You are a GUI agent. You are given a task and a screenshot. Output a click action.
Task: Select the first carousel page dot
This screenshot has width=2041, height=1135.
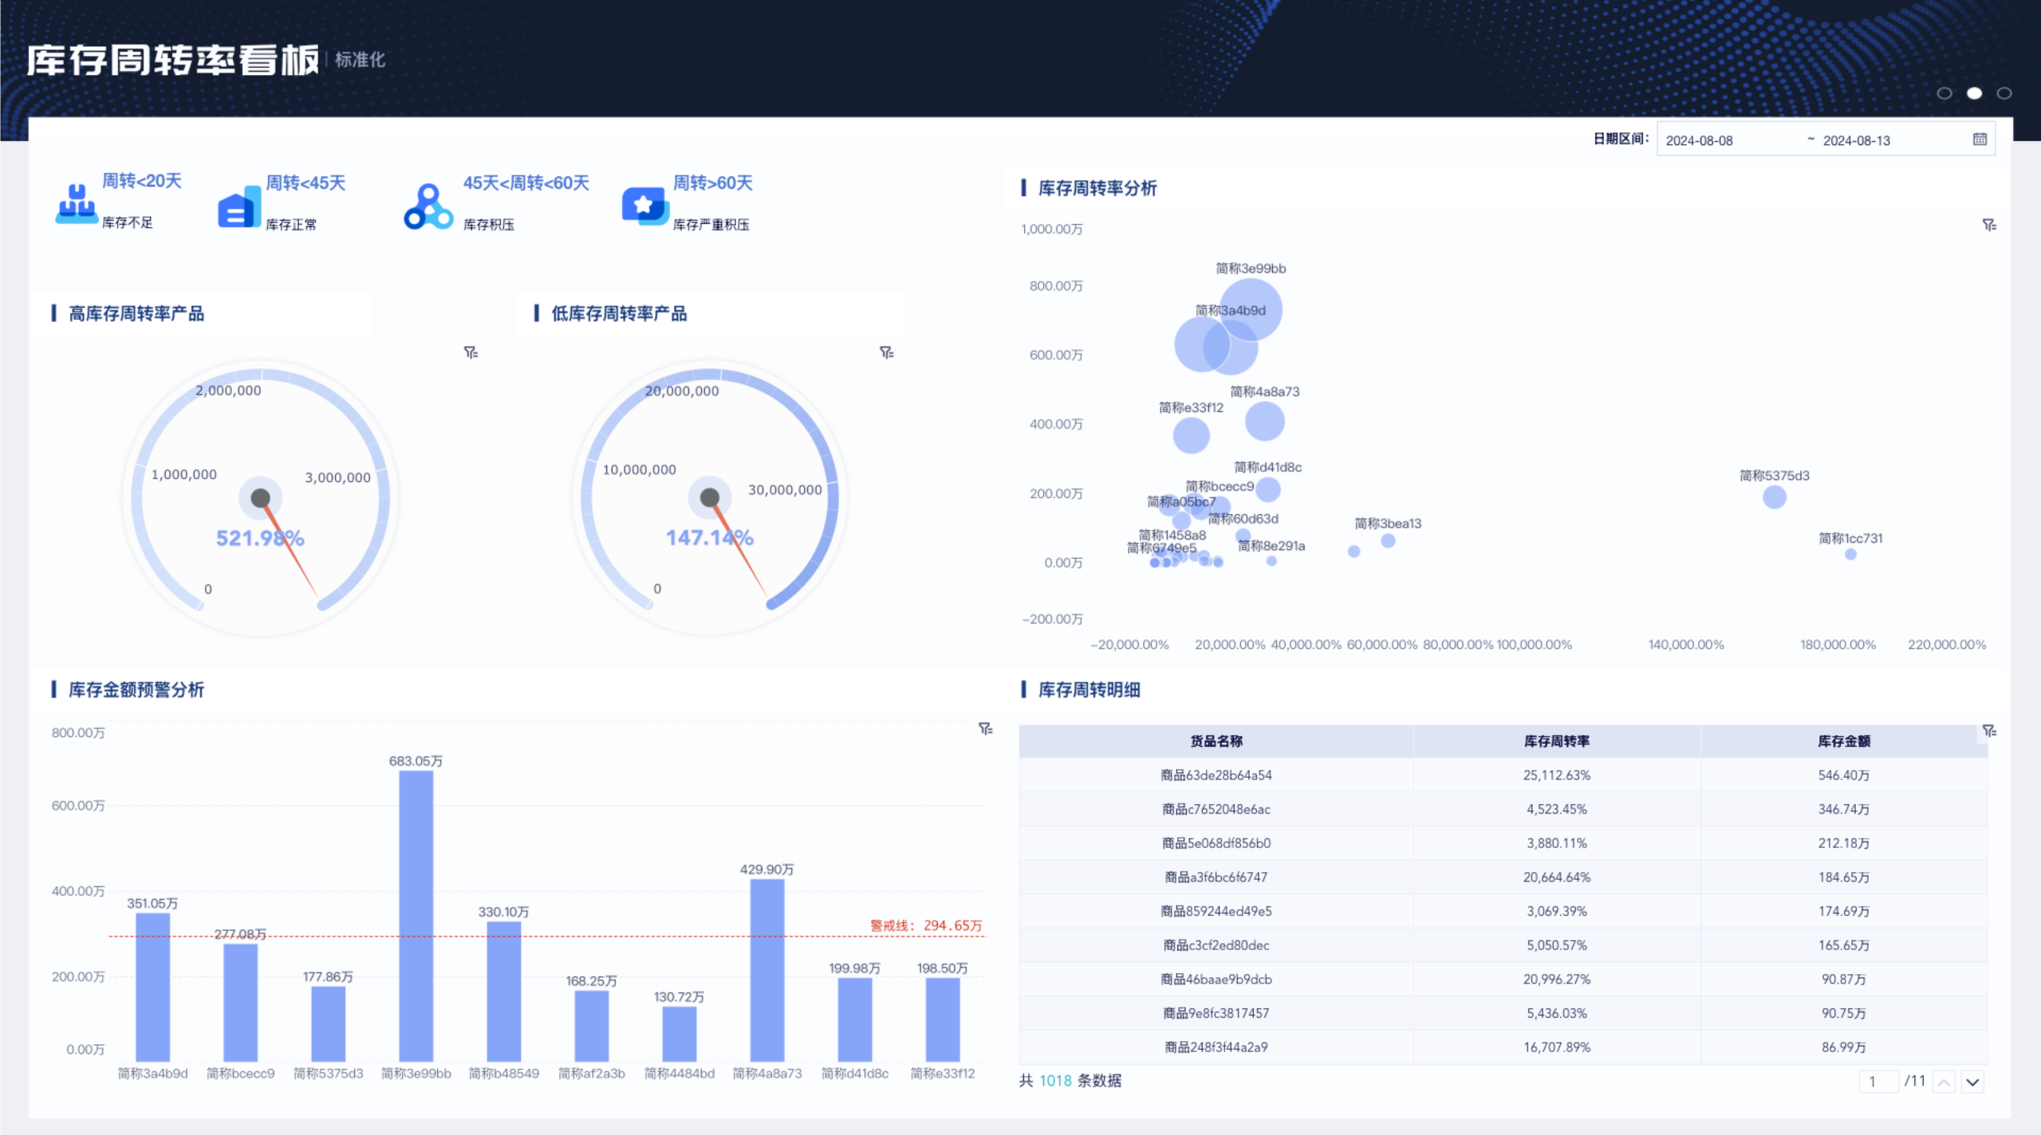1944,93
